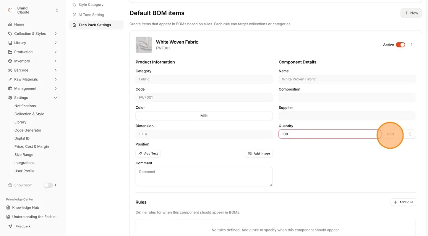The width and height of the screenshot is (428, 236).
Task: Enable the Showroom toggle
Action: coord(48,185)
